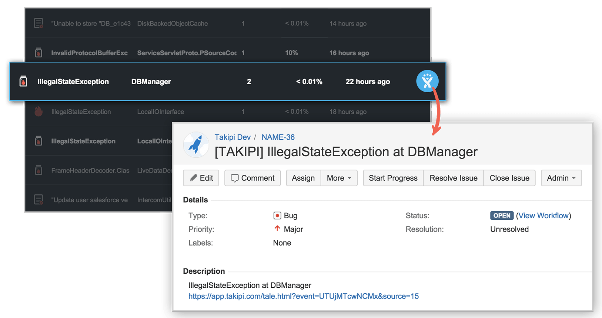
Task: Click the jar icon beside IllegalStateException DBManager
Action: click(23, 81)
